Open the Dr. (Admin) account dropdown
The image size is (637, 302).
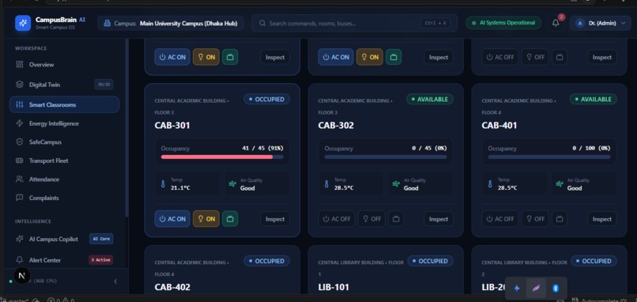(x=600, y=23)
